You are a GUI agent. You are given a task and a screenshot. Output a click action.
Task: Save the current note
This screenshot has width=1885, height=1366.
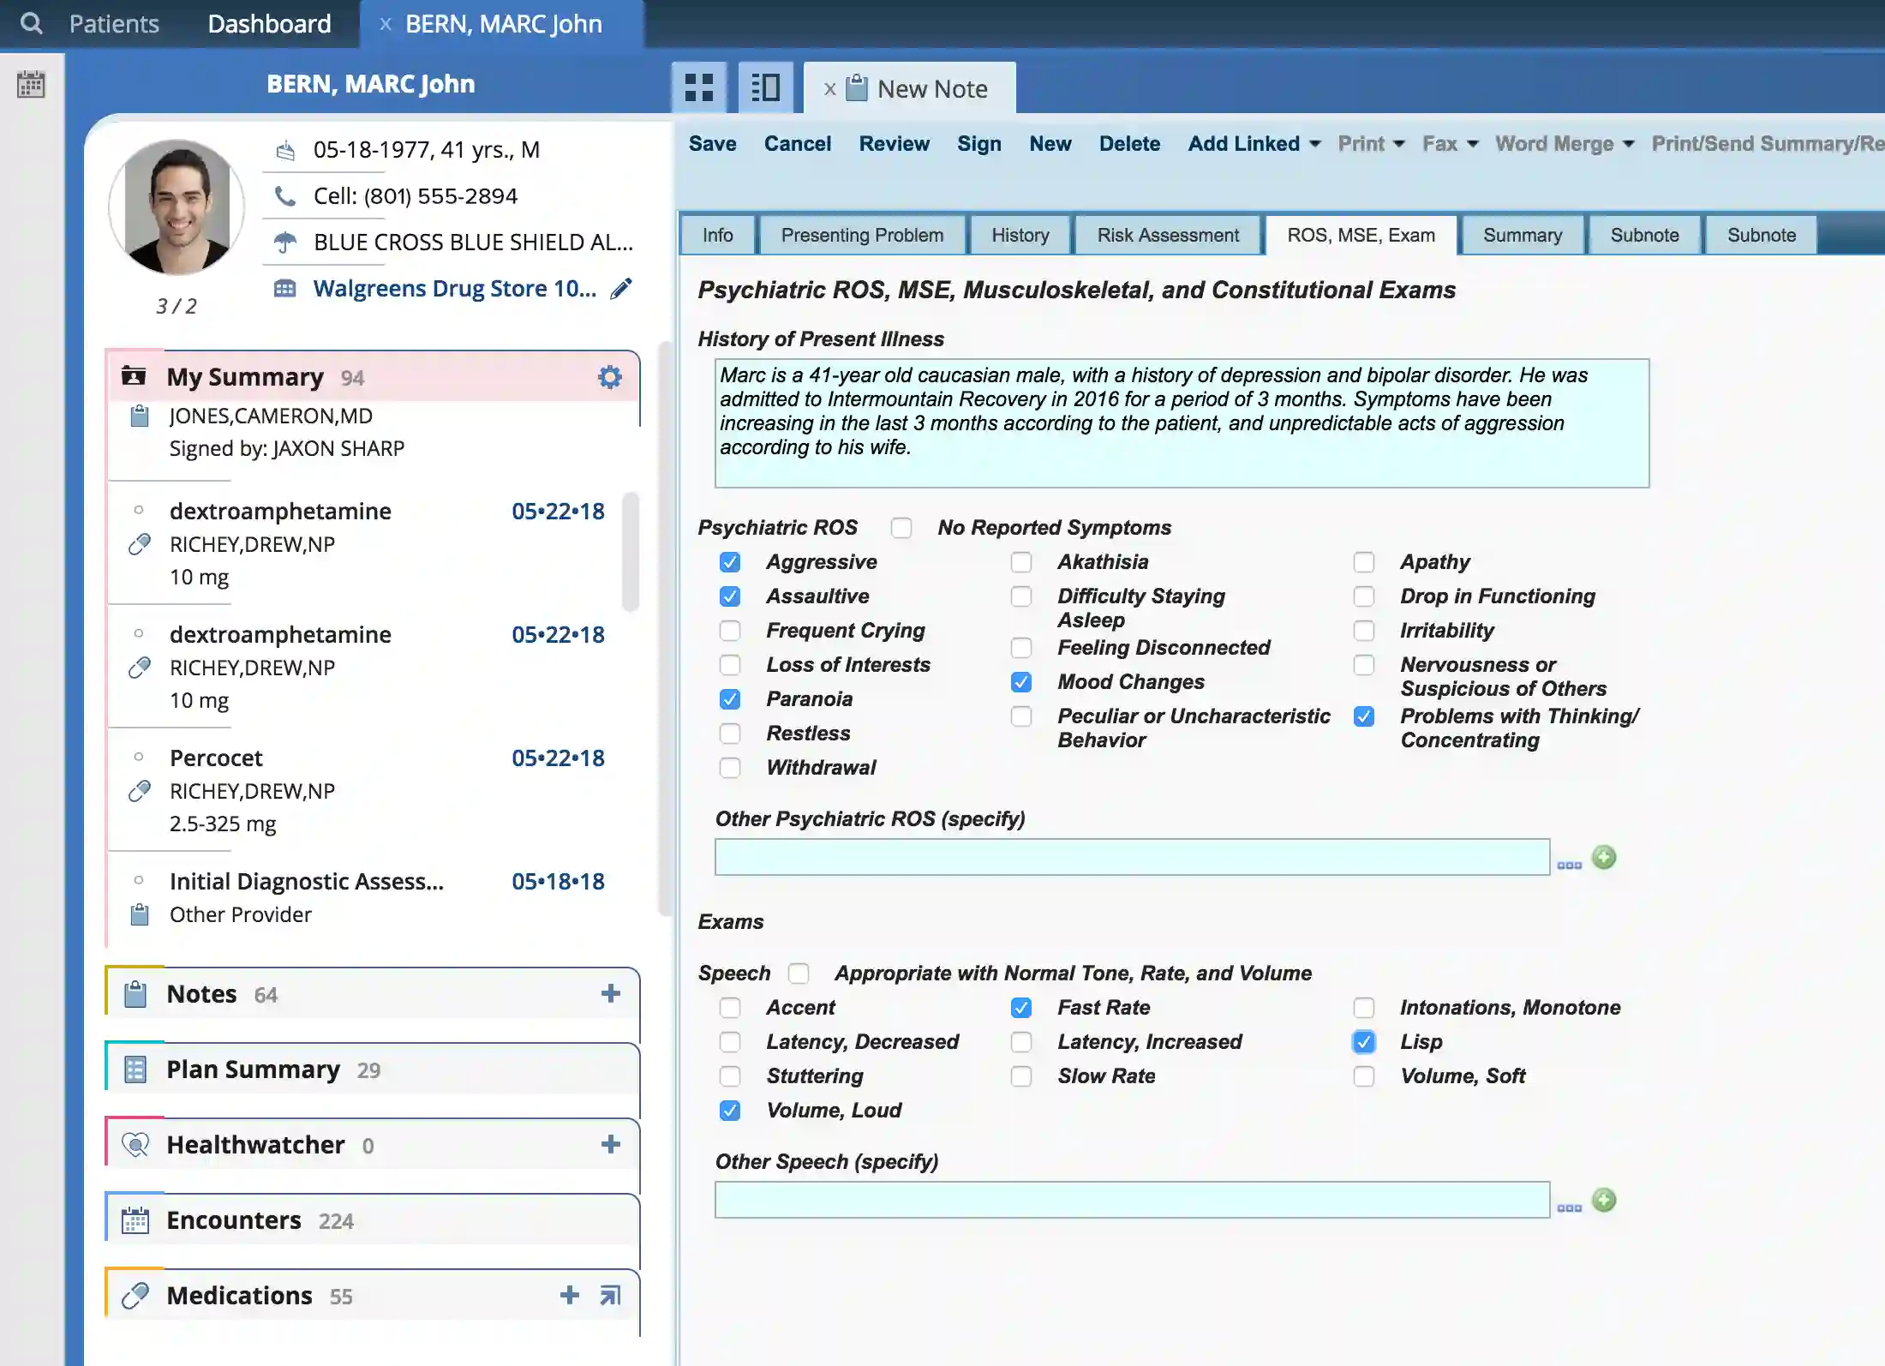point(712,143)
